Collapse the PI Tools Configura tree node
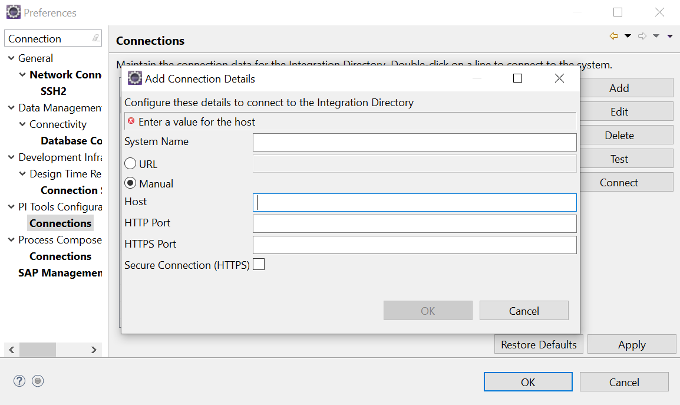 (11, 206)
